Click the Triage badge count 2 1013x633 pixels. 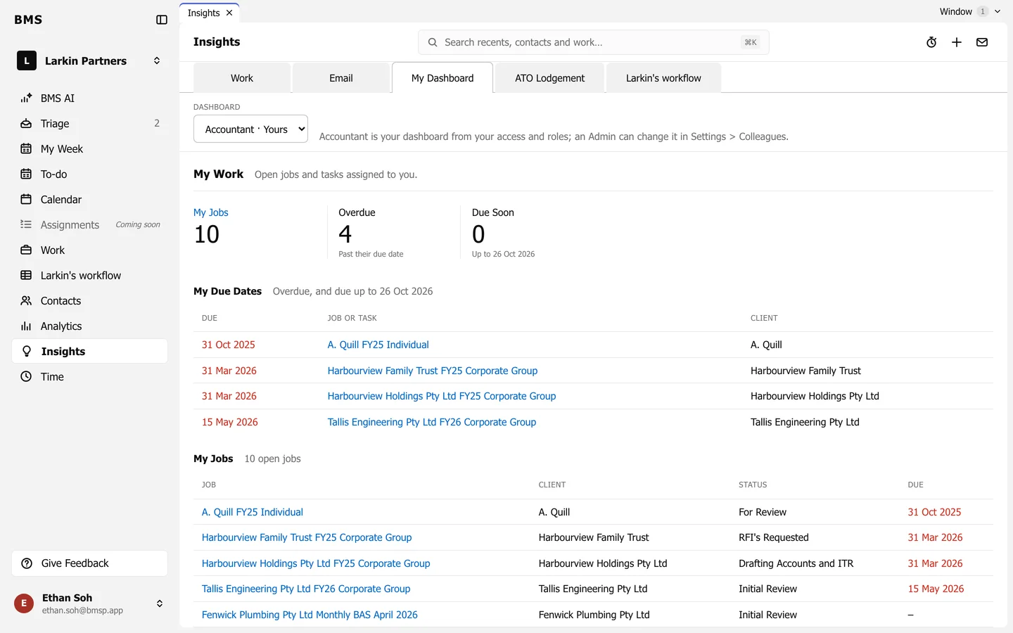click(157, 123)
